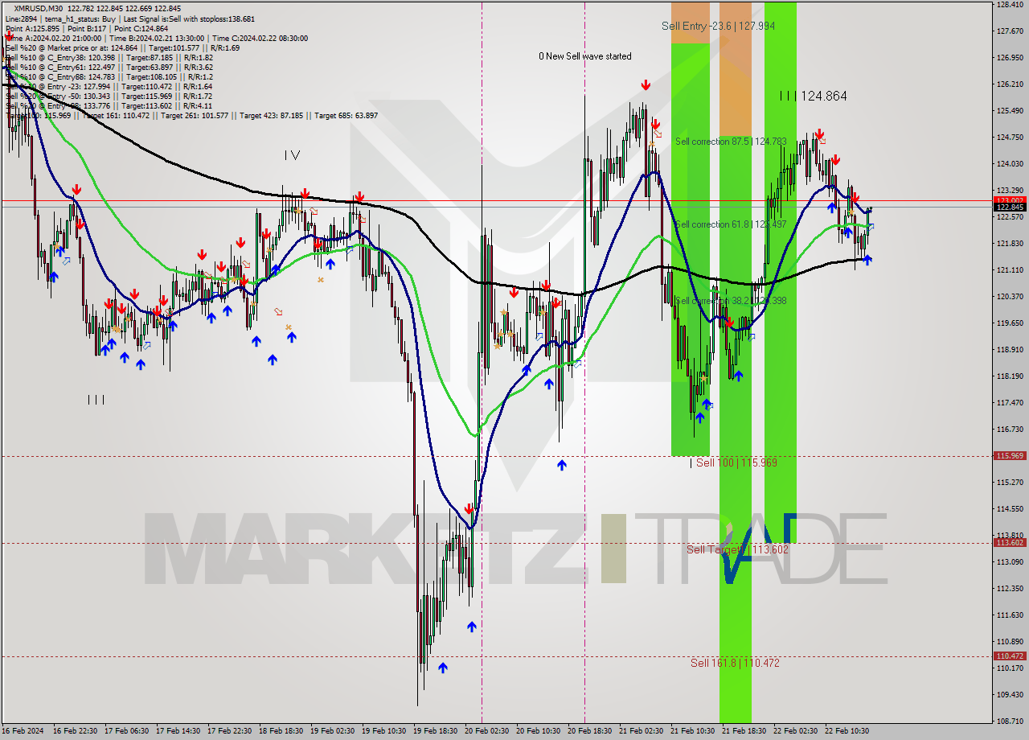Screen dimensions: 1029x740
Task: Select the blue buy arrow below the lowest candle
Action: pyautogui.click(x=443, y=668)
